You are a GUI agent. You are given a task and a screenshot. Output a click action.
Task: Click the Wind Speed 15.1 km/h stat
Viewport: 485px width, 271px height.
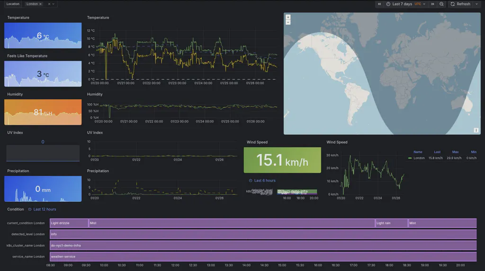coord(282,160)
